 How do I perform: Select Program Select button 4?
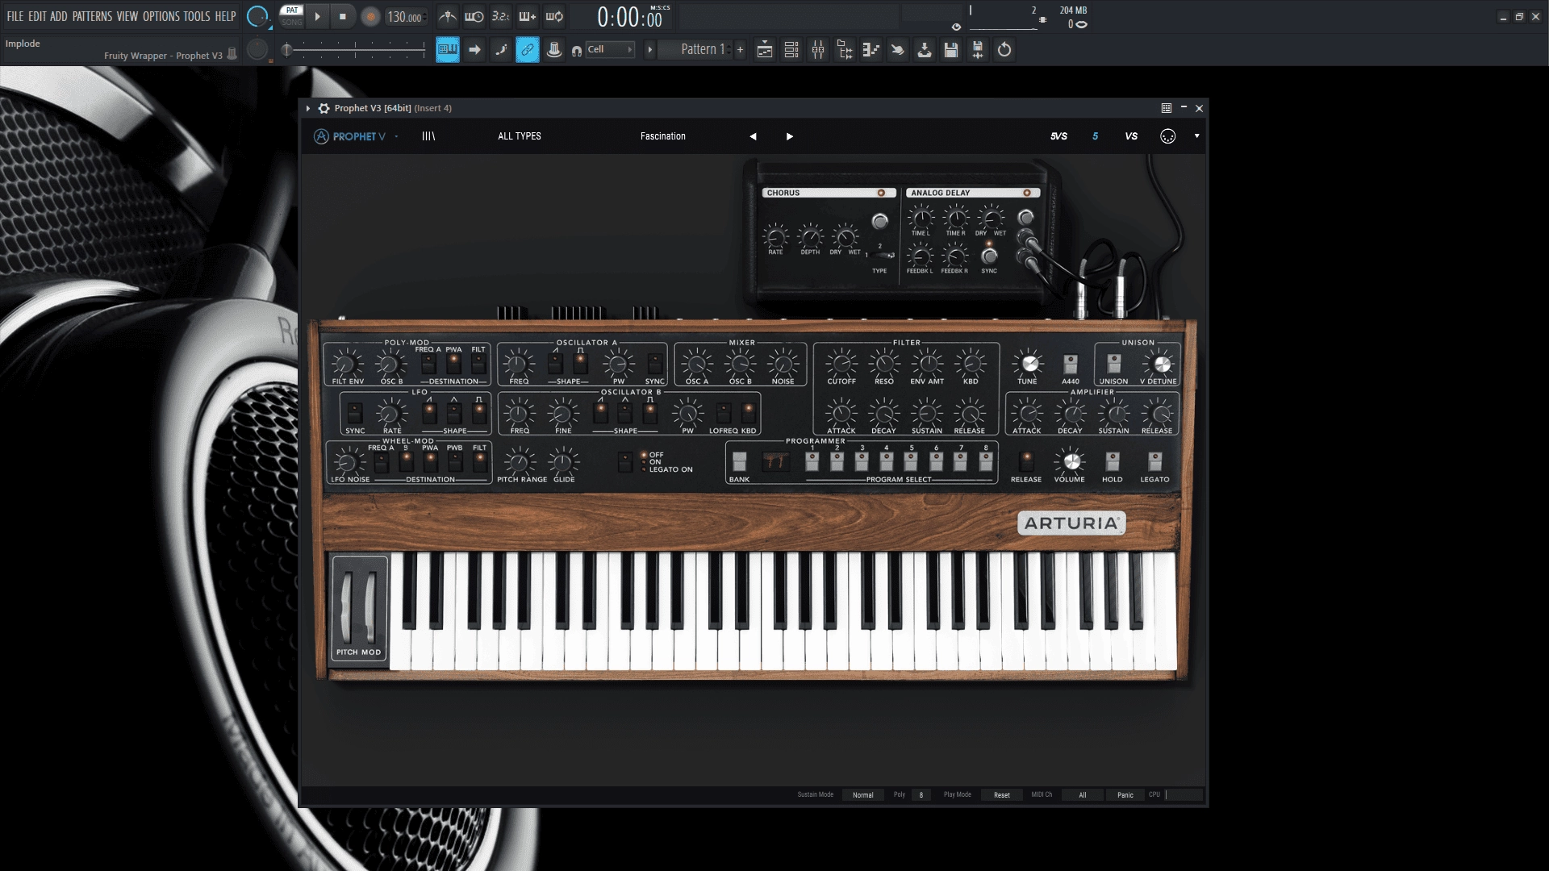(886, 461)
